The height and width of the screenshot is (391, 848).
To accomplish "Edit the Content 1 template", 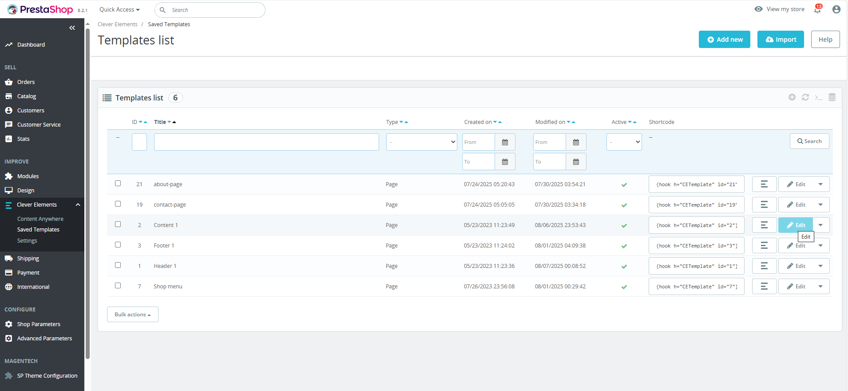I will pos(796,225).
